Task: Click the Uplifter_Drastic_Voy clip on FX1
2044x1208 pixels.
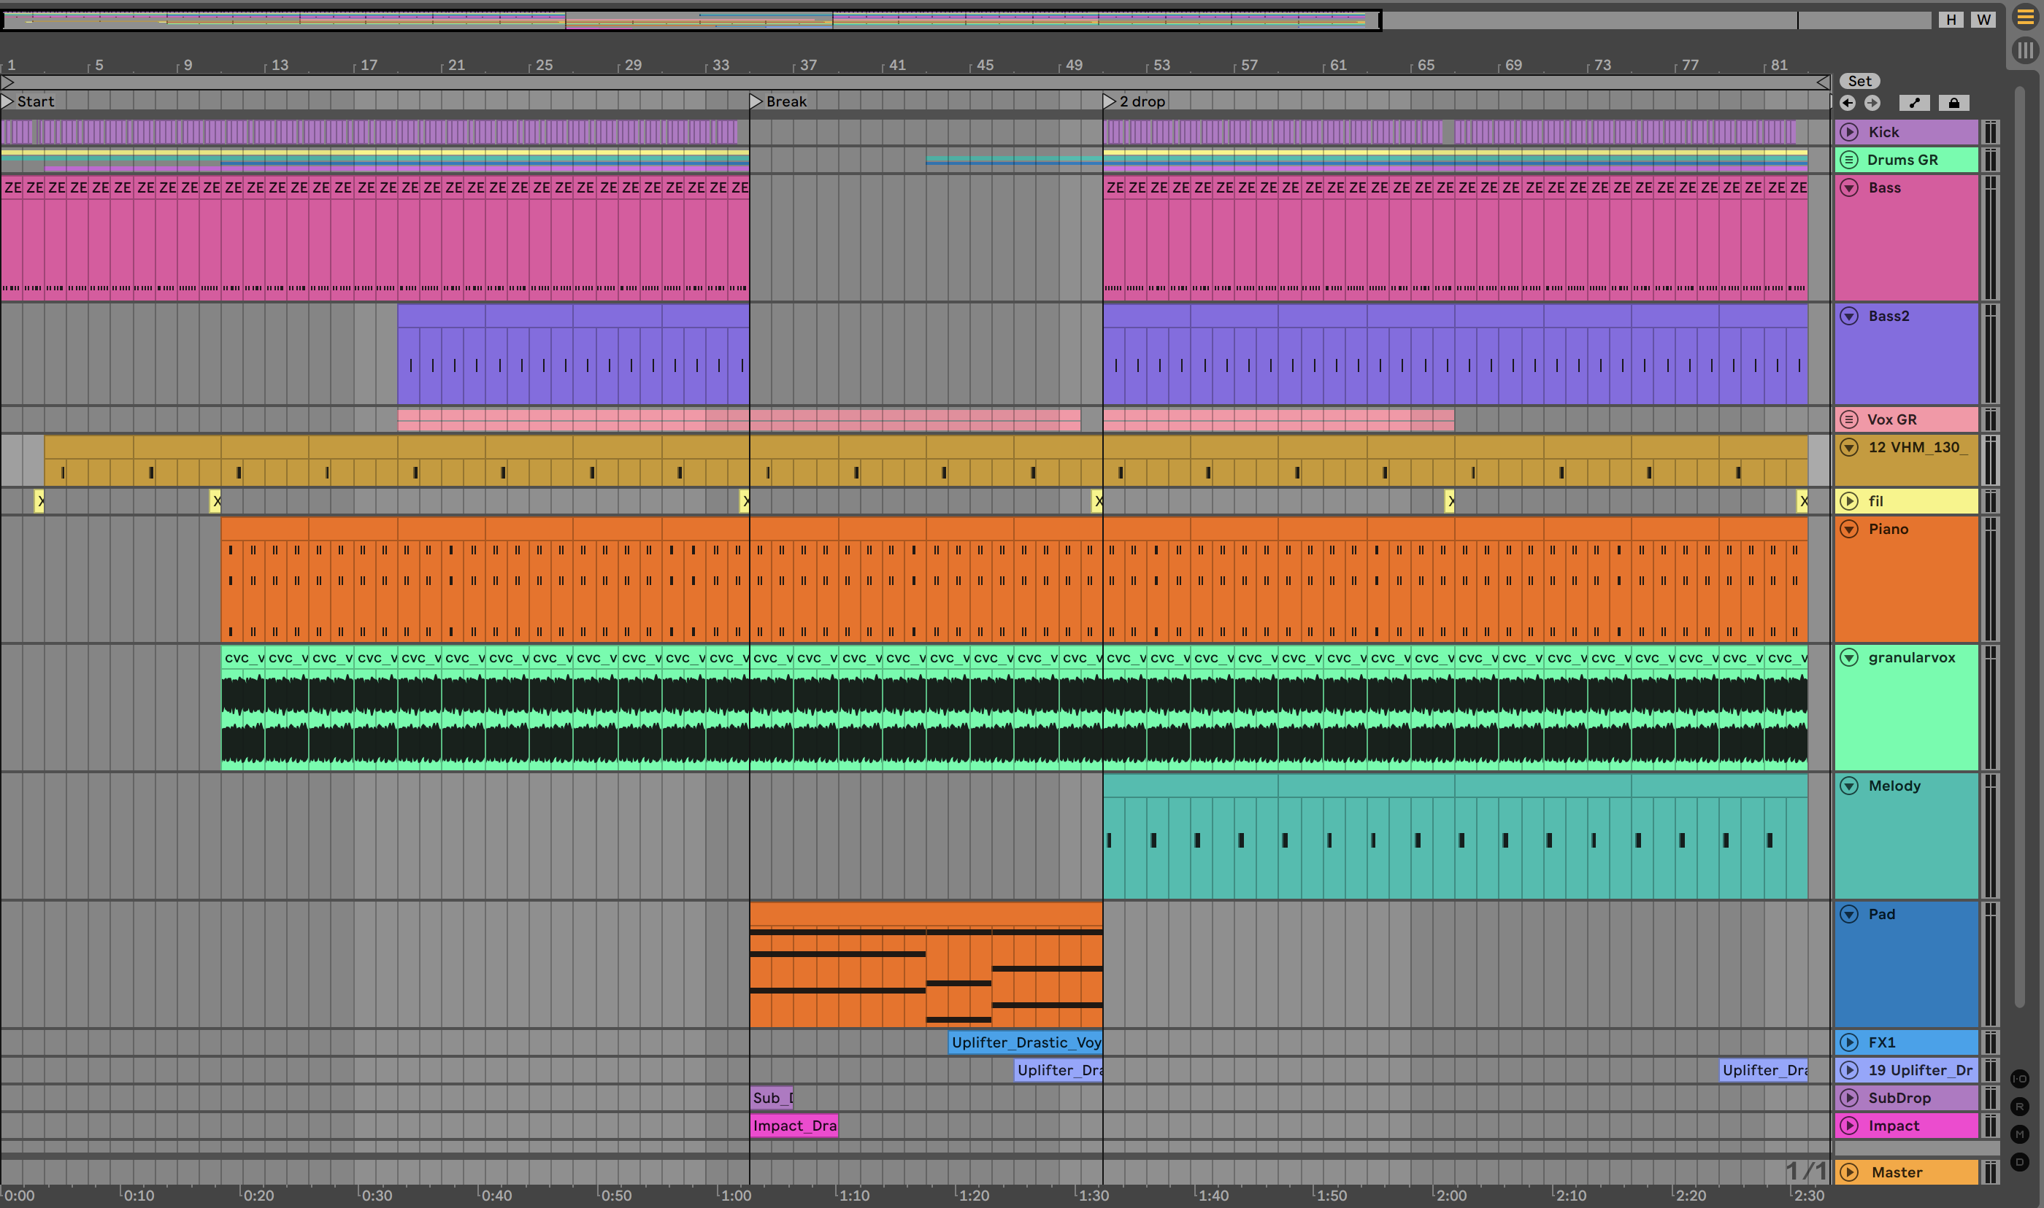Action: 1024,1042
